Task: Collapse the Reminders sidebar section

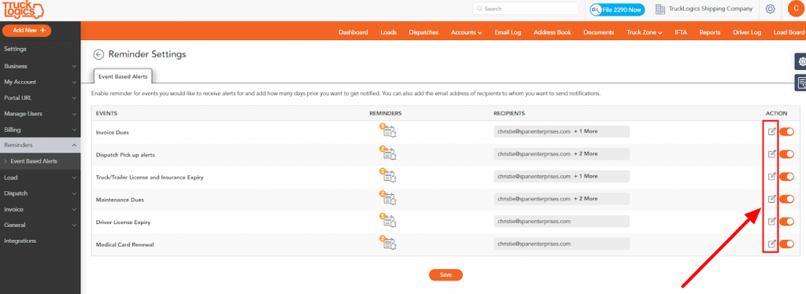Action: 40,145
